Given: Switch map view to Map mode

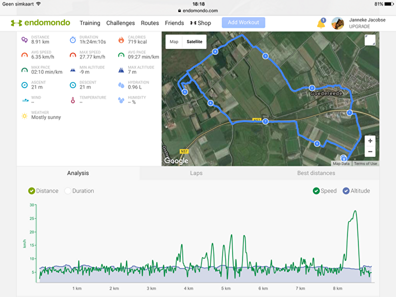Looking at the screenshot, I should tap(174, 42).
